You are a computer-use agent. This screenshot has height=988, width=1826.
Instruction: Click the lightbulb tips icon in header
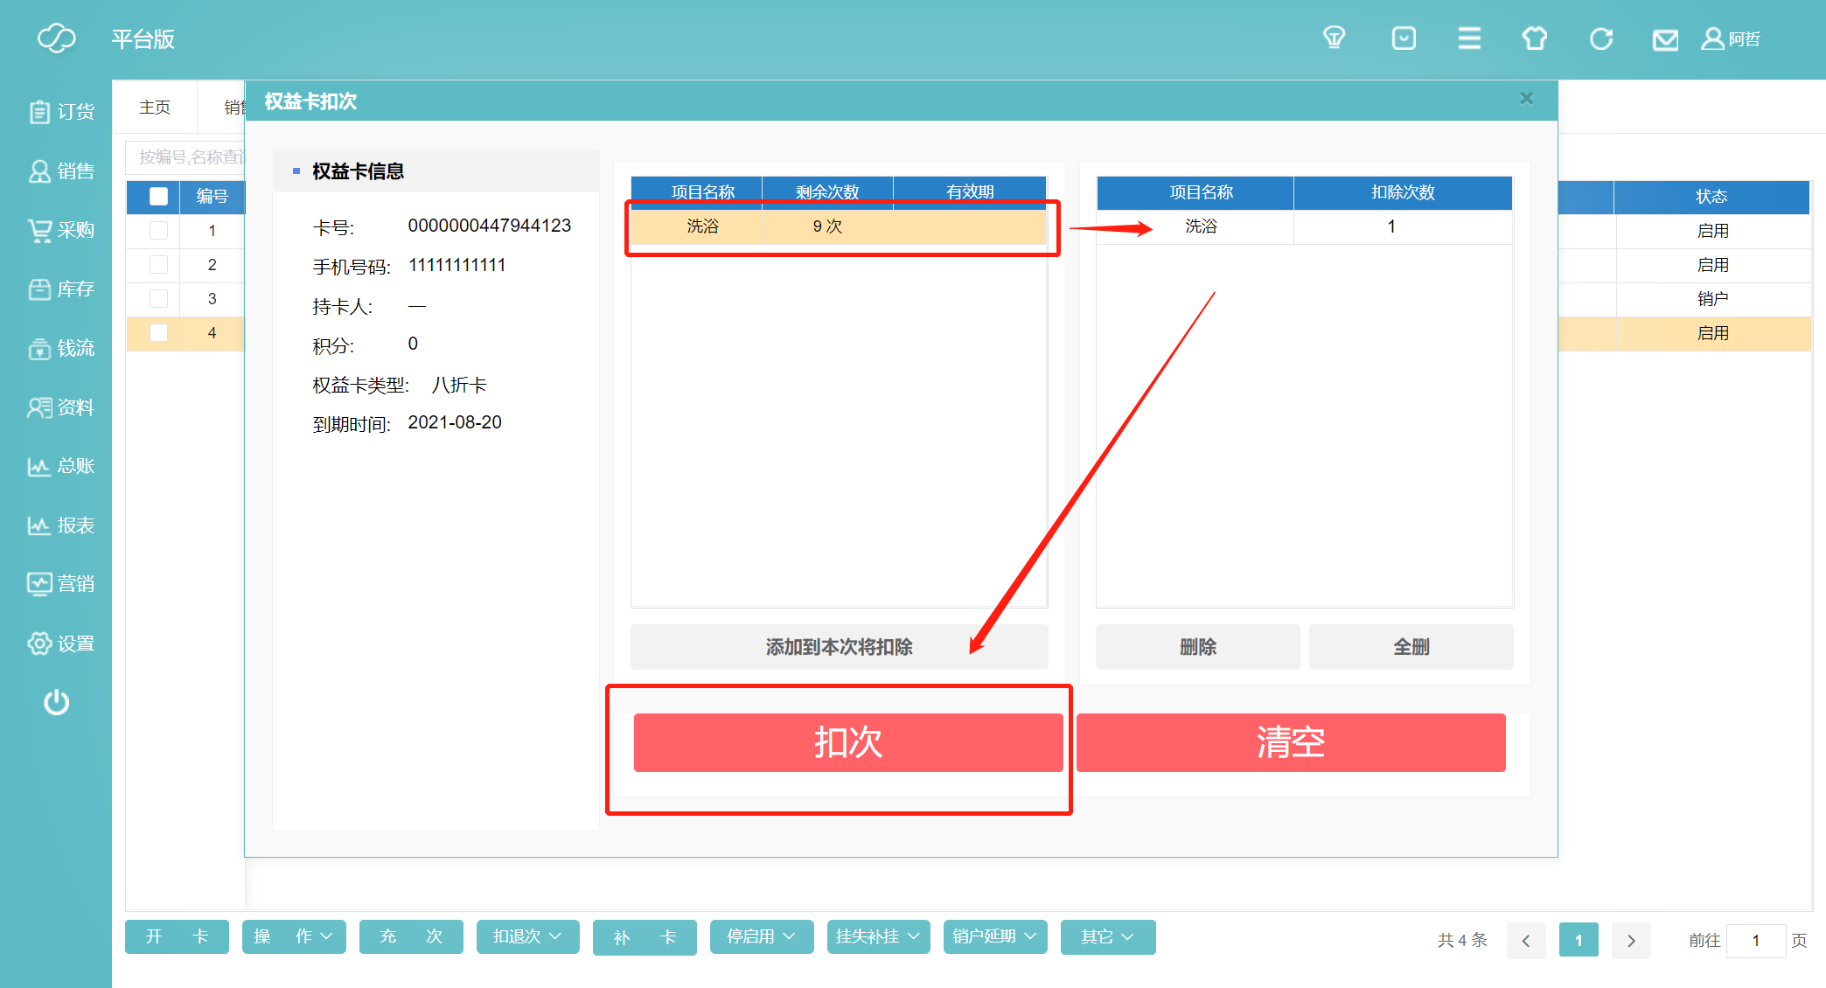[1334, 38]
